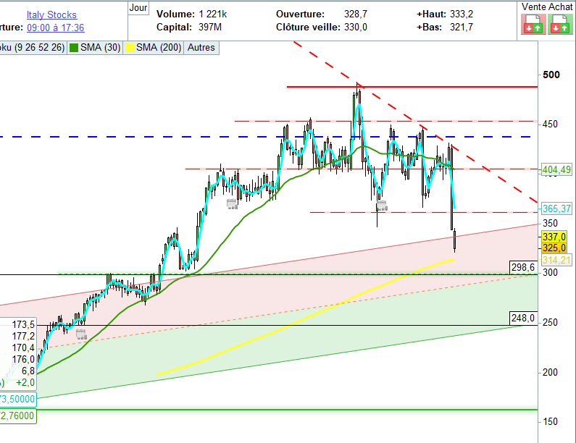Click the yellow SMA (200) color square

130,48
